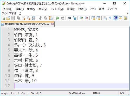The width and height of the screenshot is (130, 96).
Task: Click the rightmost toolbar icon with yellow pencil
Action: [x=126, y=18]
